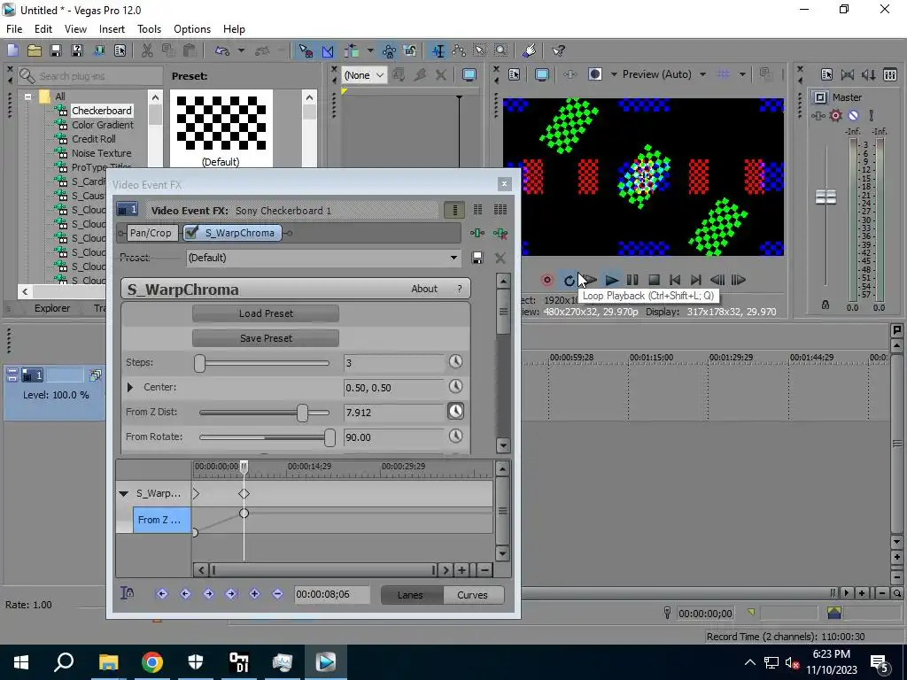
Task: Open the (None dropdown in trimmer panel
Action: pos(365,75)
